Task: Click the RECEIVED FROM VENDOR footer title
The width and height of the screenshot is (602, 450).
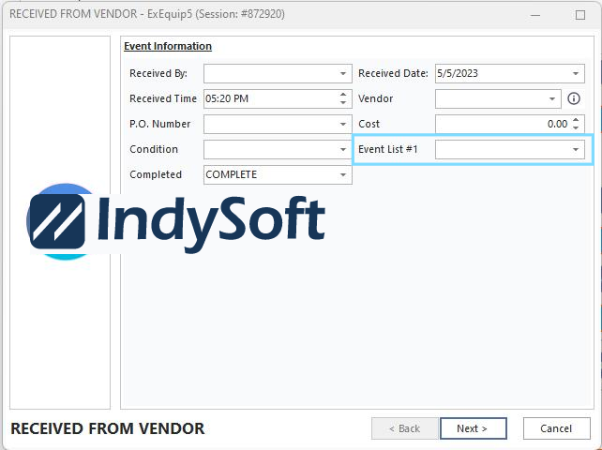Action: 108,428
